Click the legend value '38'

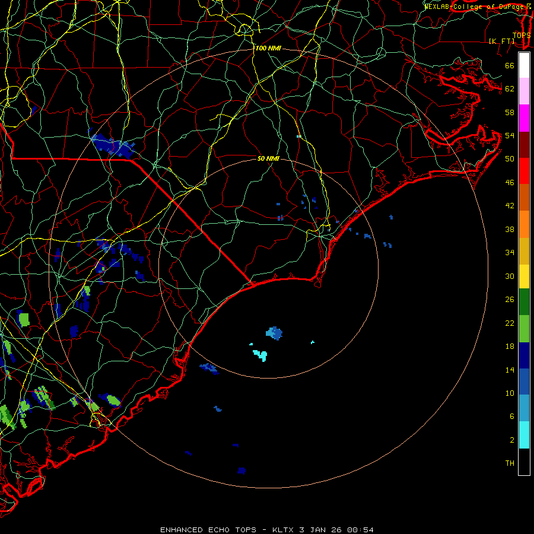coord(510,230)
